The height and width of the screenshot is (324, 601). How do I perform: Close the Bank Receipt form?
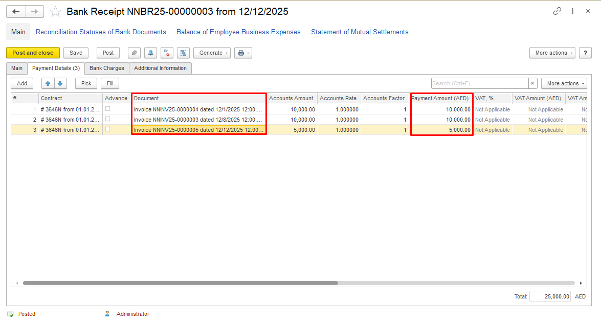pos(588,11)
